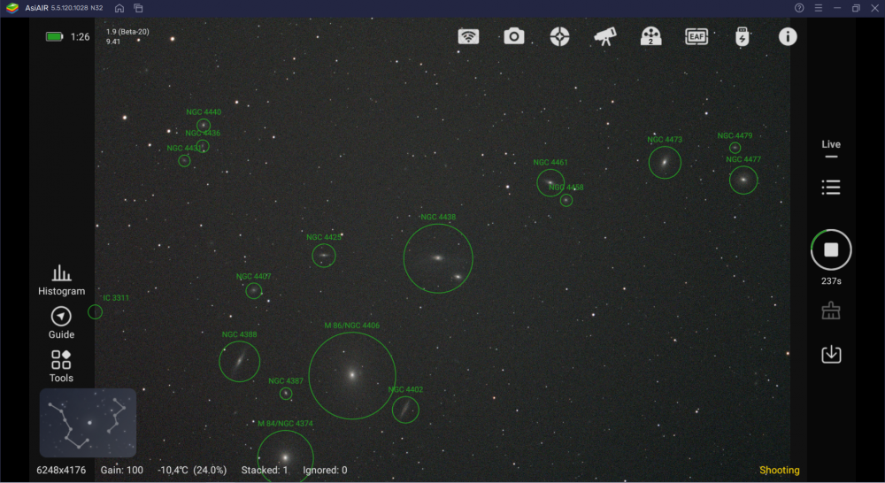Open the Guide panel
This screenshot has height=483, width=885.
(x=61, y=323)
